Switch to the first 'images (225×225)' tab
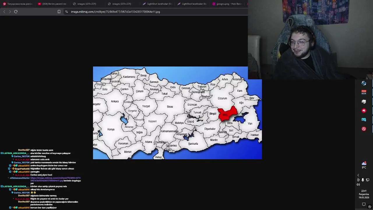The width and height of the screenshot is (373, 210). point(87,4)
